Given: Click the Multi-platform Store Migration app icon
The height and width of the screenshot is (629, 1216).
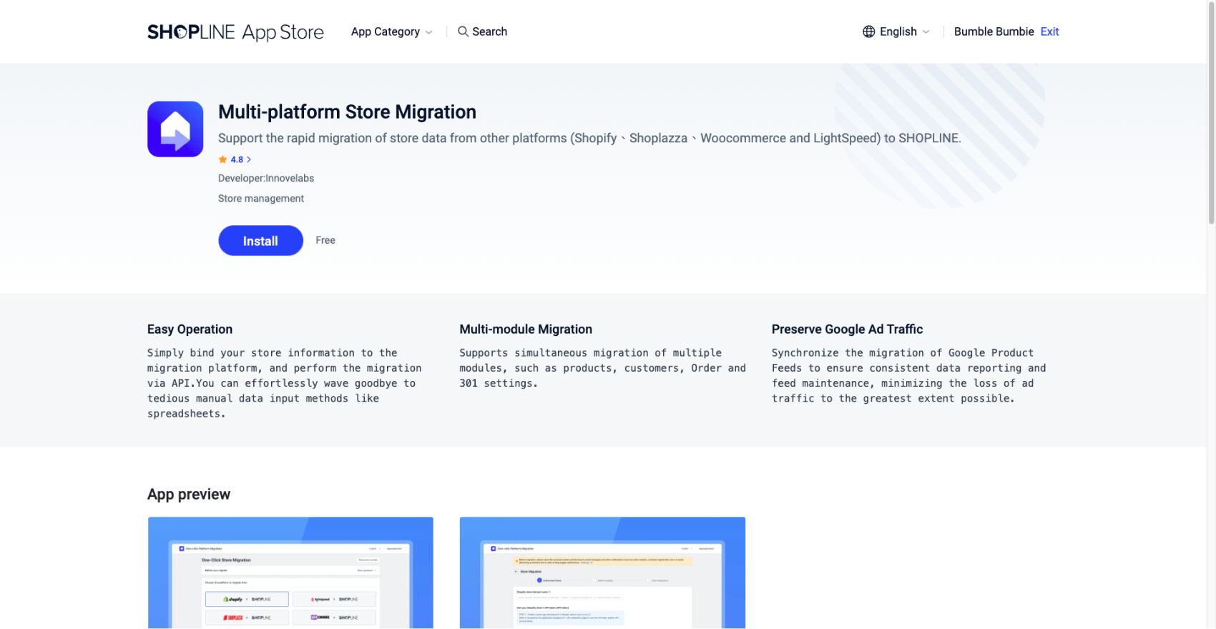Looking at the screenshot, I should tap(175, 129).
